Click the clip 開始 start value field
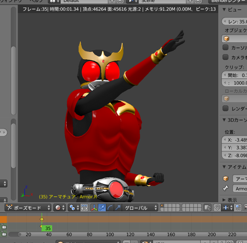Viewport: 247px width, 243px height. (x=234, y=75)
